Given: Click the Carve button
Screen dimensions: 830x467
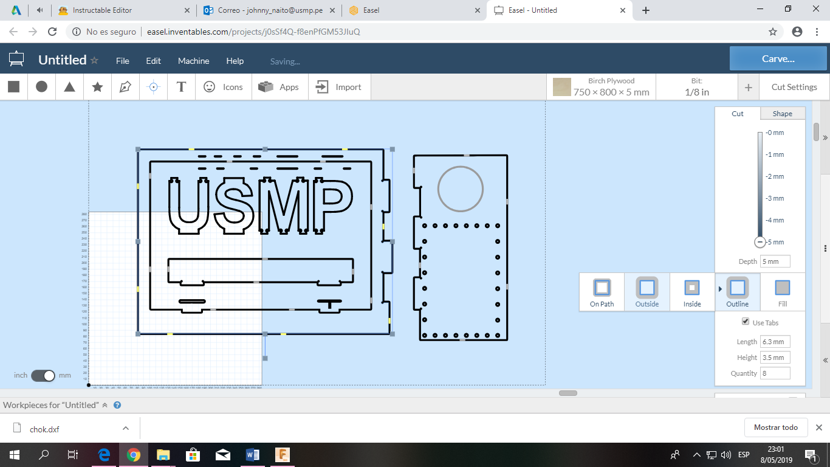Looking at the screenshot, I should (778, 59).
